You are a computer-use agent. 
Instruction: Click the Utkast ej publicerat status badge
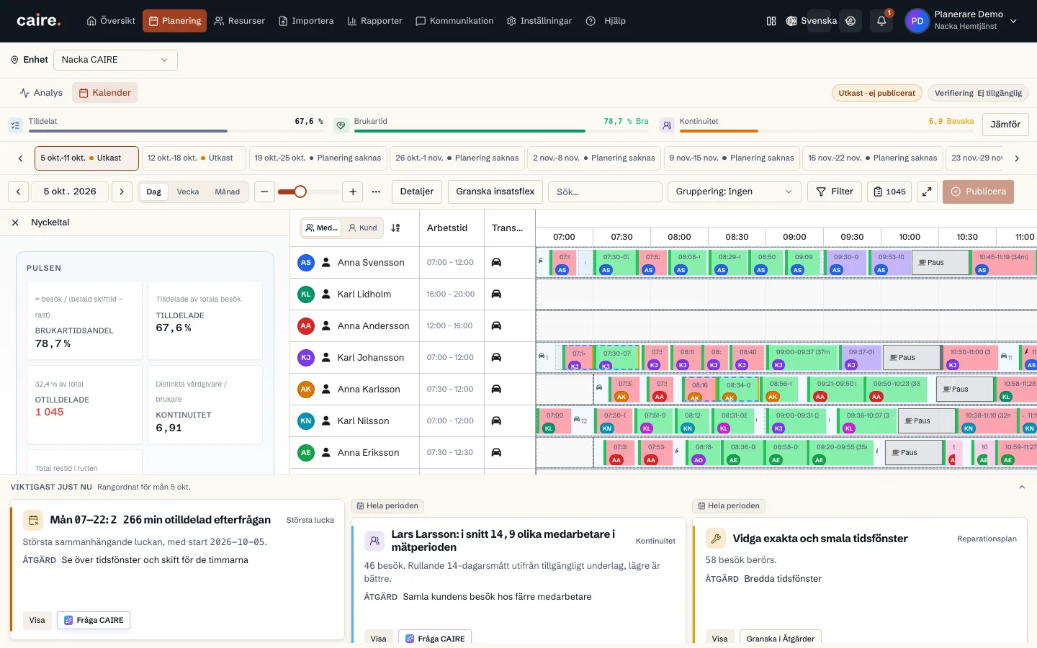[876, 93]
